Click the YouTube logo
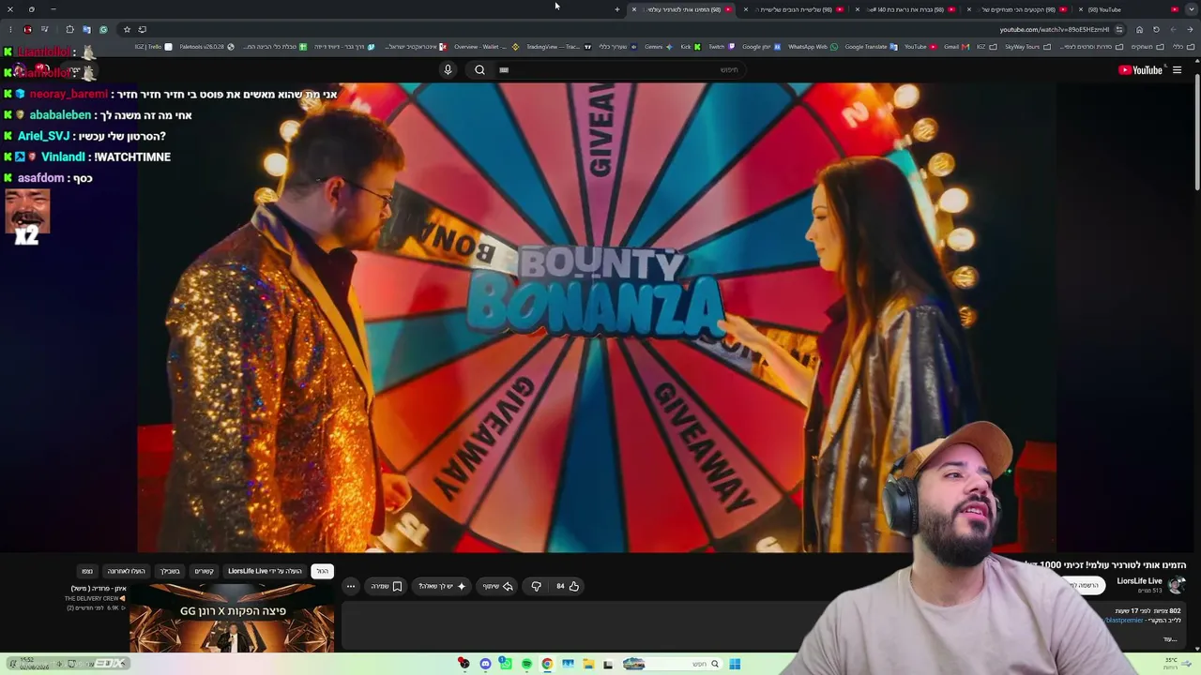 1140,69
